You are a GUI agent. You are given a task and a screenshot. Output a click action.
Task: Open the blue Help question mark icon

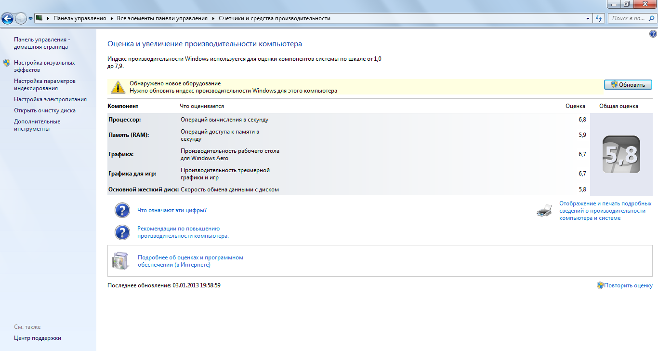[653, 34]
